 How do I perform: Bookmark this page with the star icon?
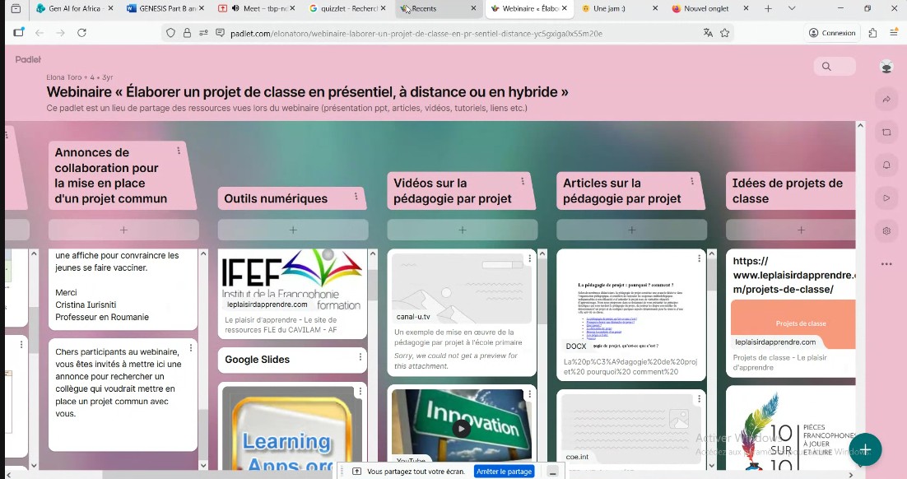pyautogui.click(x=724, y=33)
